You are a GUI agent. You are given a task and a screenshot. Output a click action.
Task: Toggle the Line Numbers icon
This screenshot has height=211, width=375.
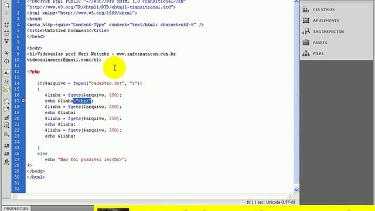(6, 73)
